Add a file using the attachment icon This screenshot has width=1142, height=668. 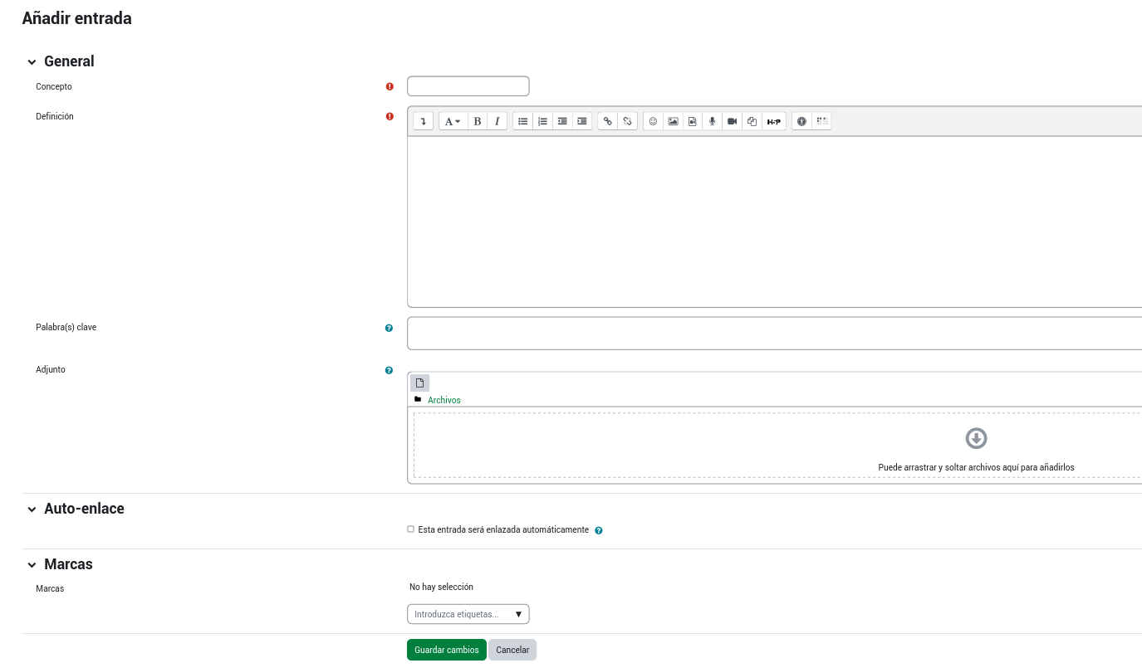click(420, 383)
